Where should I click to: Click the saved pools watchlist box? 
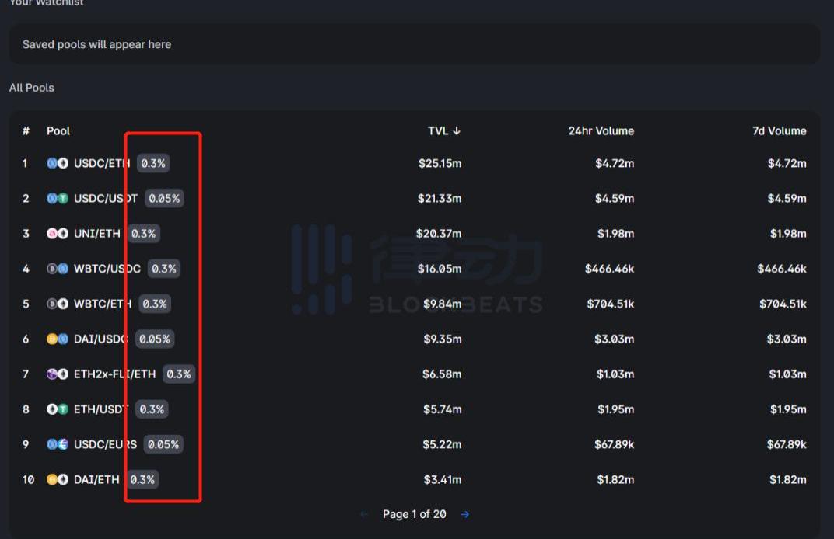pos(414,44)
